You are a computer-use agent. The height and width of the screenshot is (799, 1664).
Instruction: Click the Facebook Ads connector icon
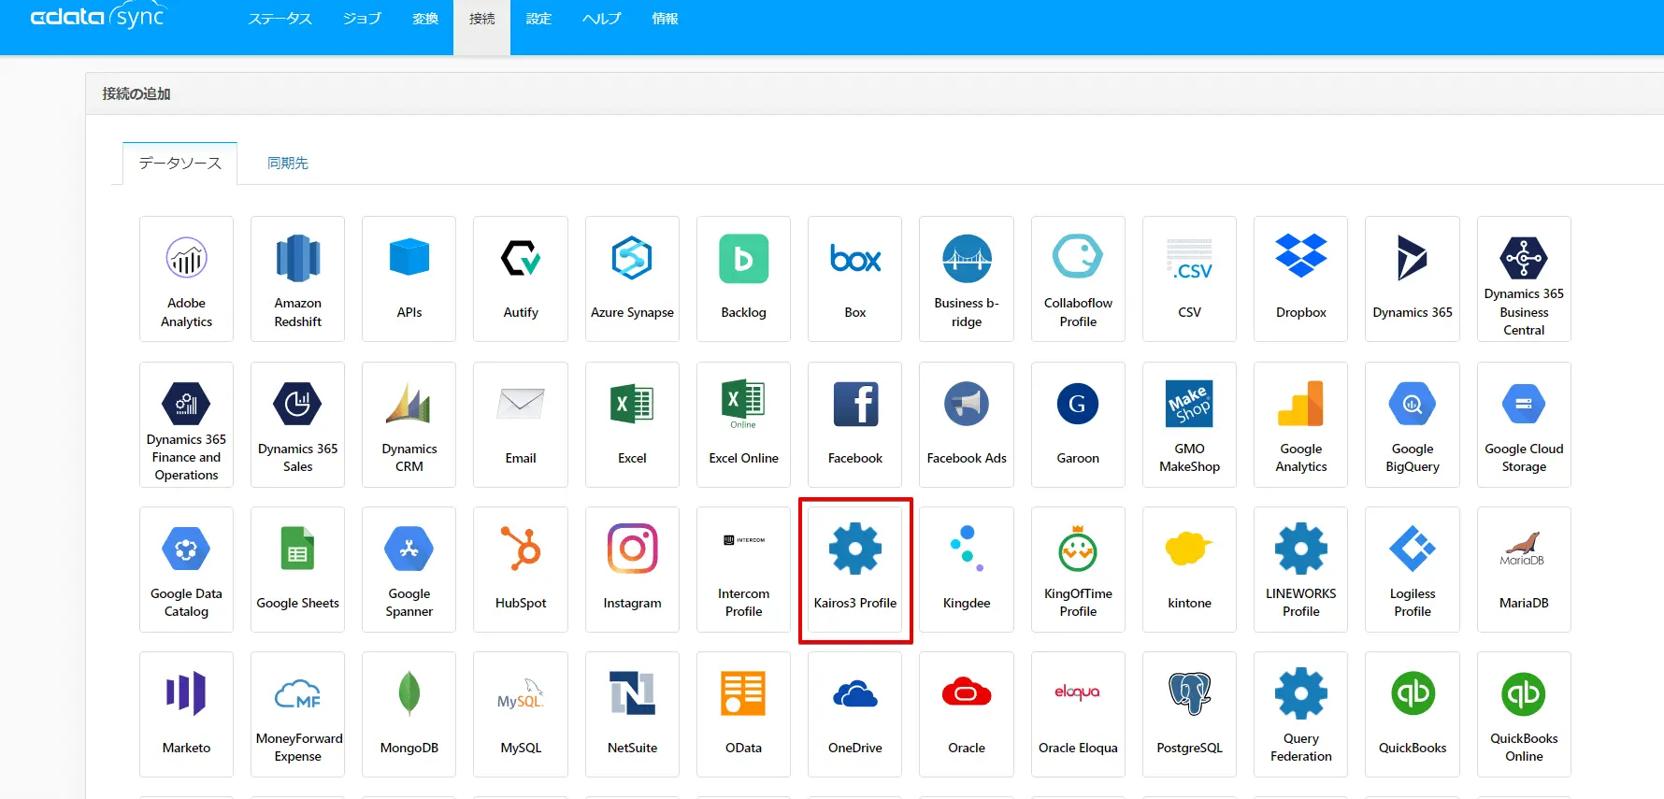click(967, 404)
